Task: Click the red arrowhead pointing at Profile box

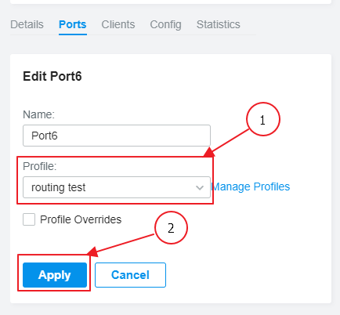Action: [209, 153]
